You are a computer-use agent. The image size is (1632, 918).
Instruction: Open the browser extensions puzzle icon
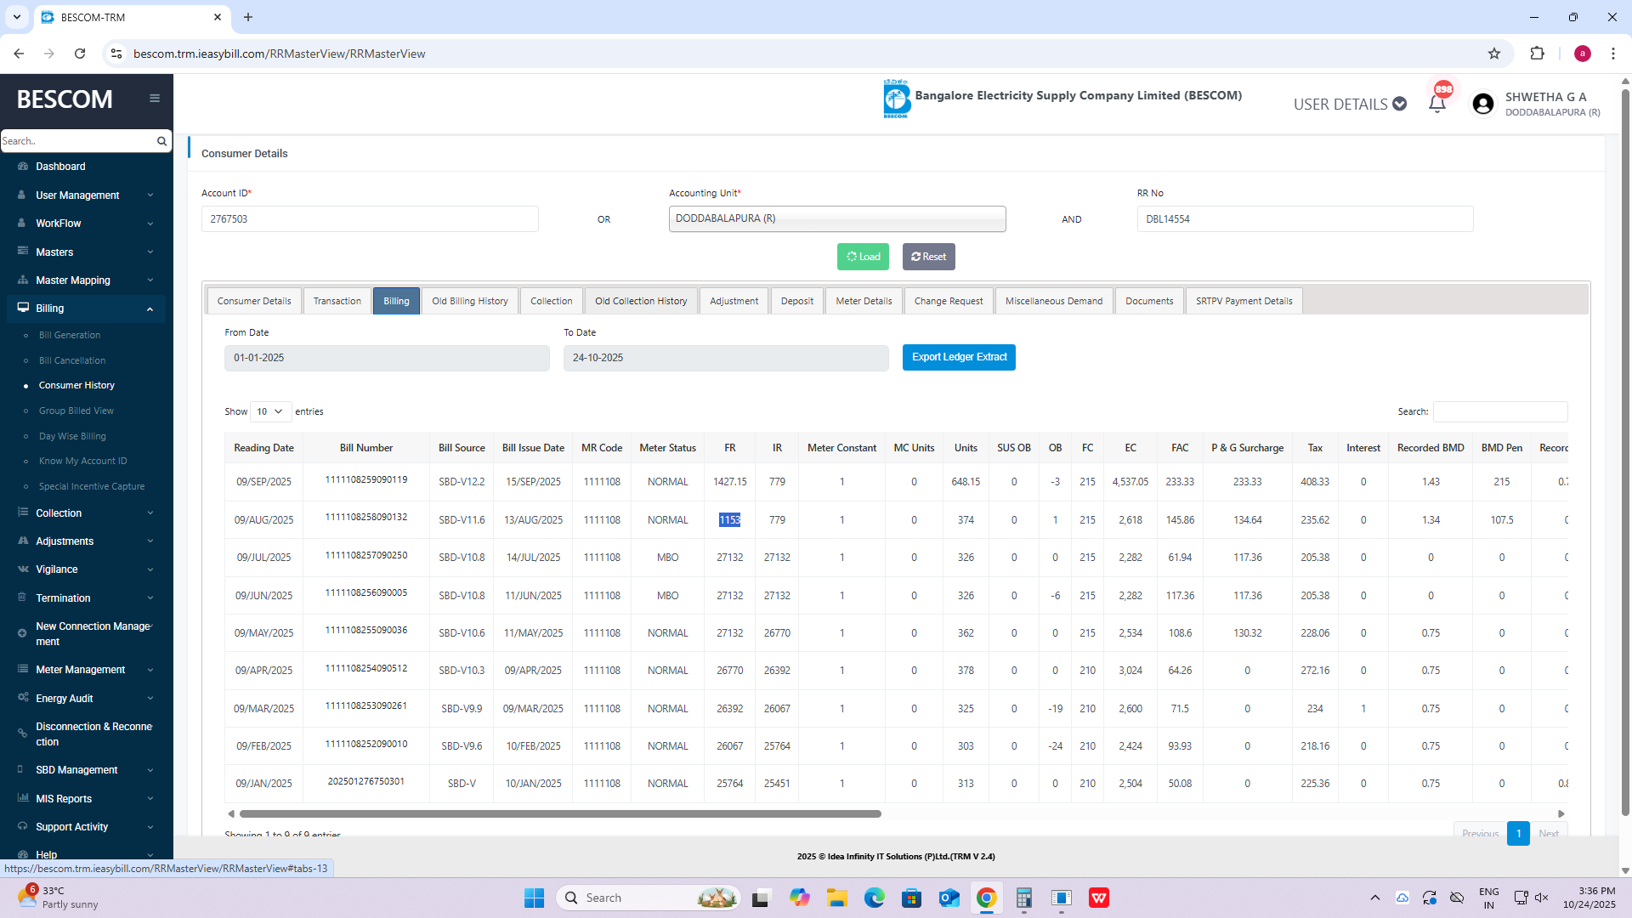(1537, 54)
